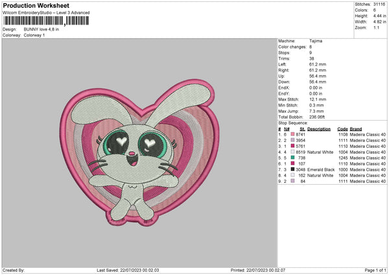Select the magenta swatch for stitch count 5761
Screen dimensions: 389x275
pos(293,146)
